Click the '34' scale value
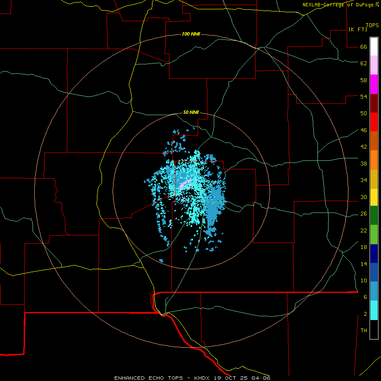The width and height of the screenshot is (381, 381). coord(364,180)
